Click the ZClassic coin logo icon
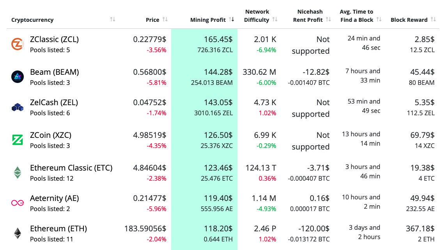 tap(18, 44)
